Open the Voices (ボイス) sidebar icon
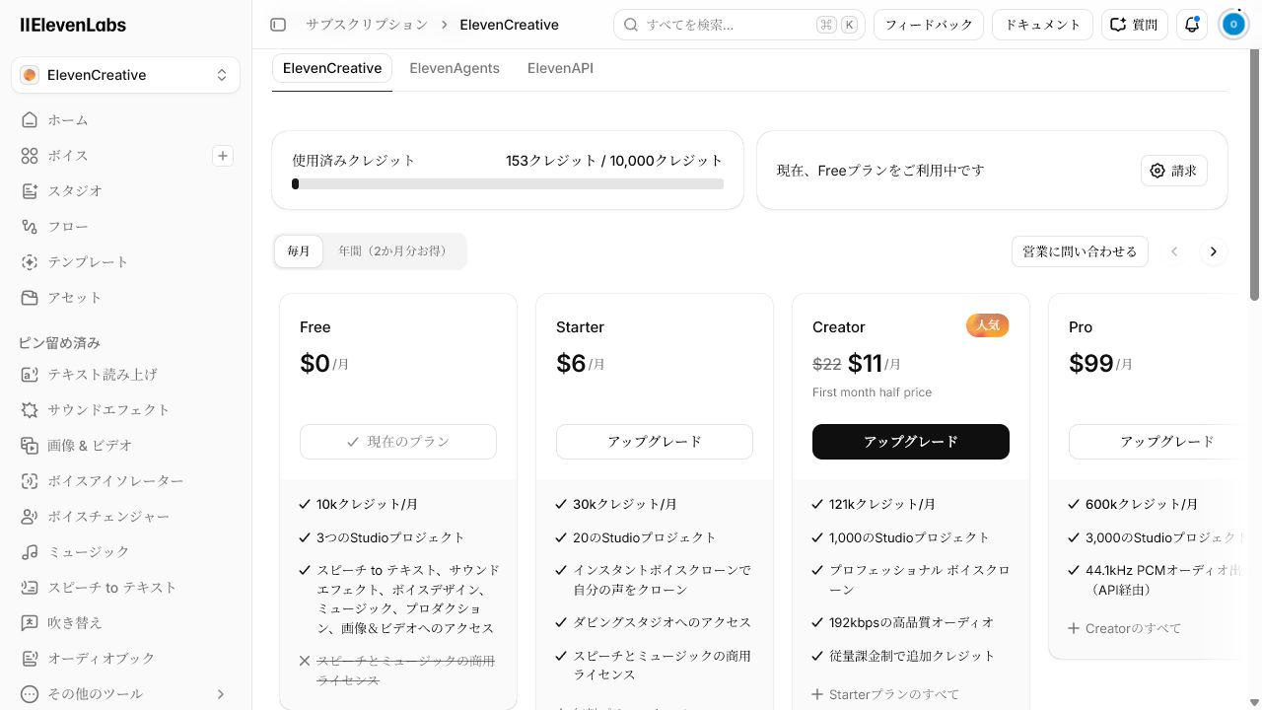 pyautogui.click(x=30, y=155)
